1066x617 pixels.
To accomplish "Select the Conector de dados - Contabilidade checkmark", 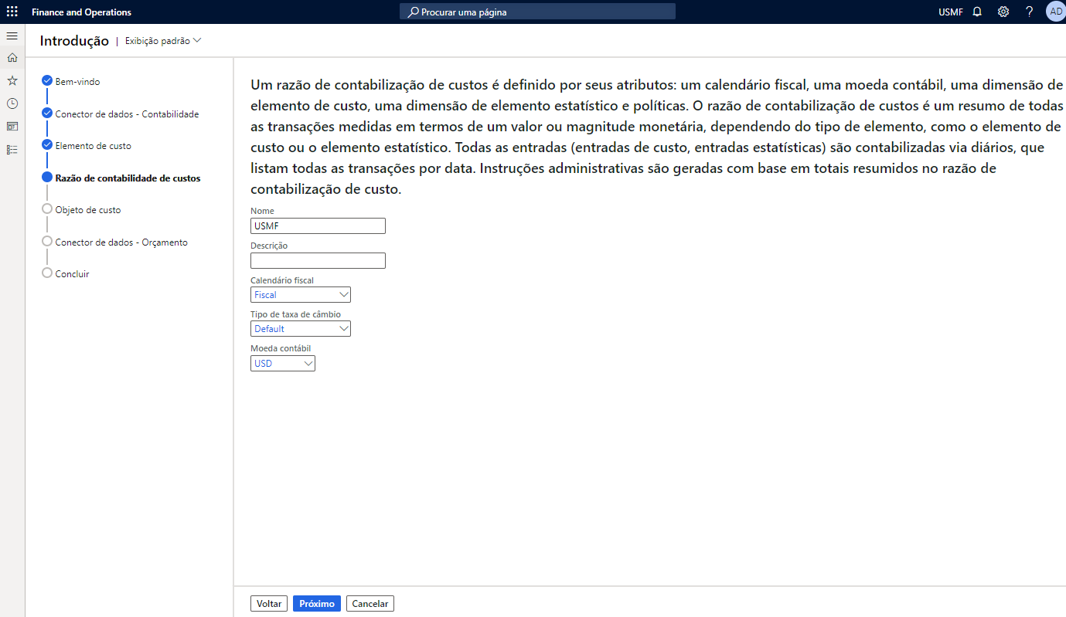I will coord(47,113).
